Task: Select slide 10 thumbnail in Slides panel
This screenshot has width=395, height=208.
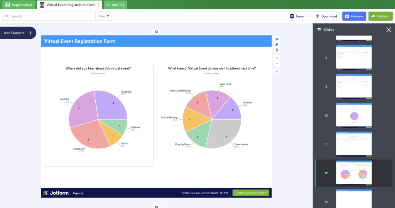Action: [354, 116]
